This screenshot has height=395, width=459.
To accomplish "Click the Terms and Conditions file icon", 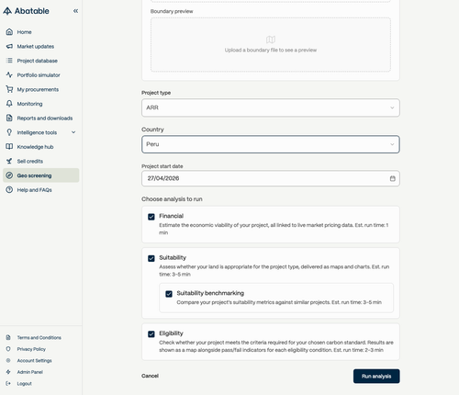I will pyautogui.click(x=8, y=337).
